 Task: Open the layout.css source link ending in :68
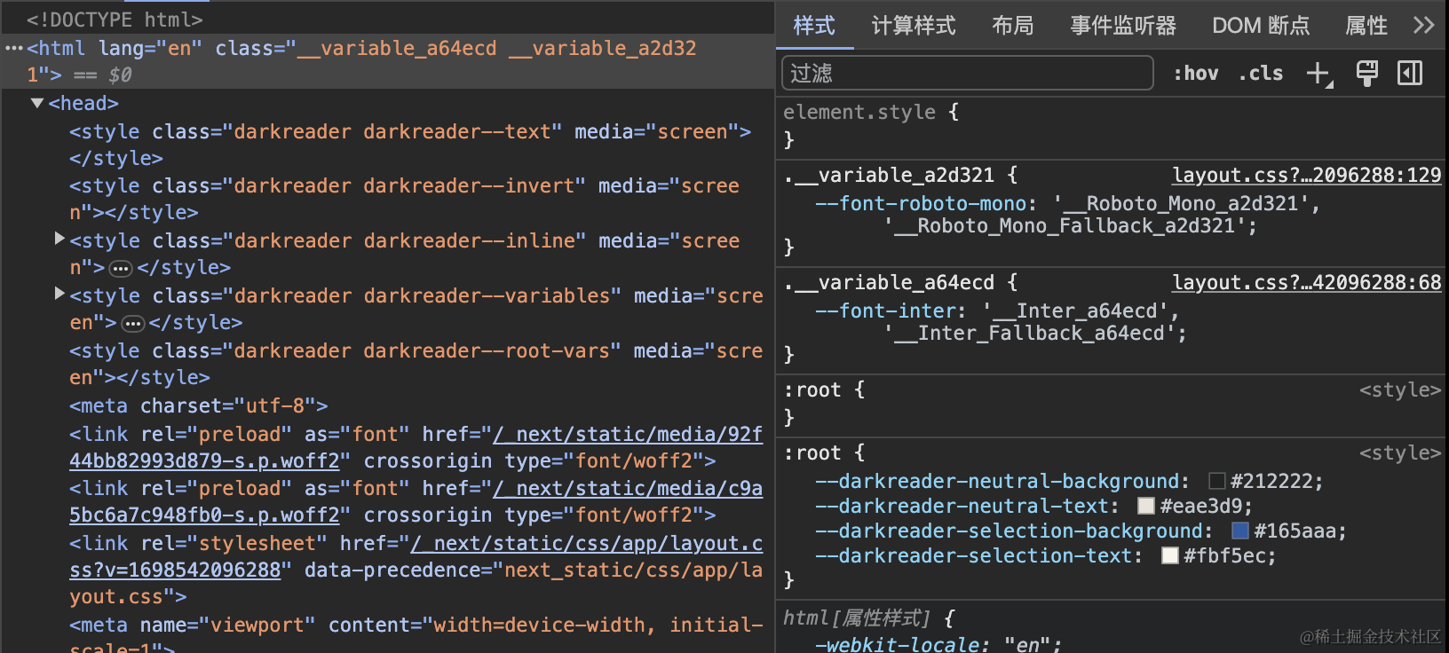point(1306,282)
